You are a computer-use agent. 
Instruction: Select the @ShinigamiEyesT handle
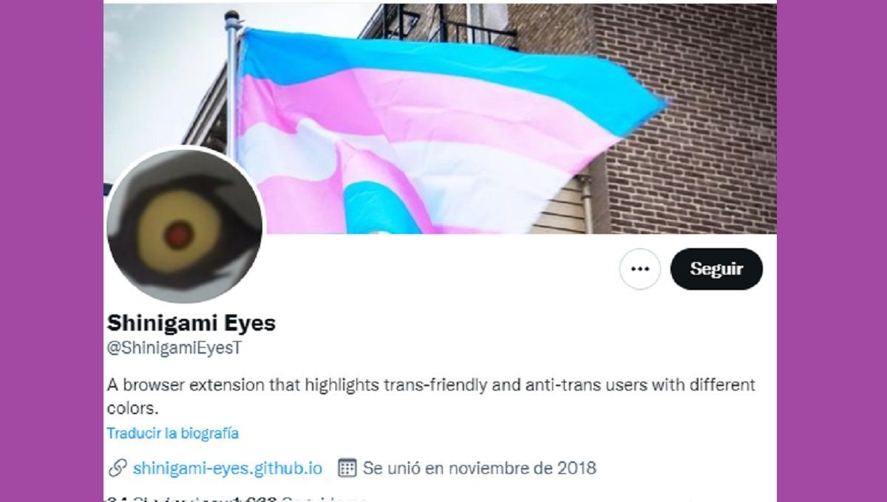(x=174, y=348)
